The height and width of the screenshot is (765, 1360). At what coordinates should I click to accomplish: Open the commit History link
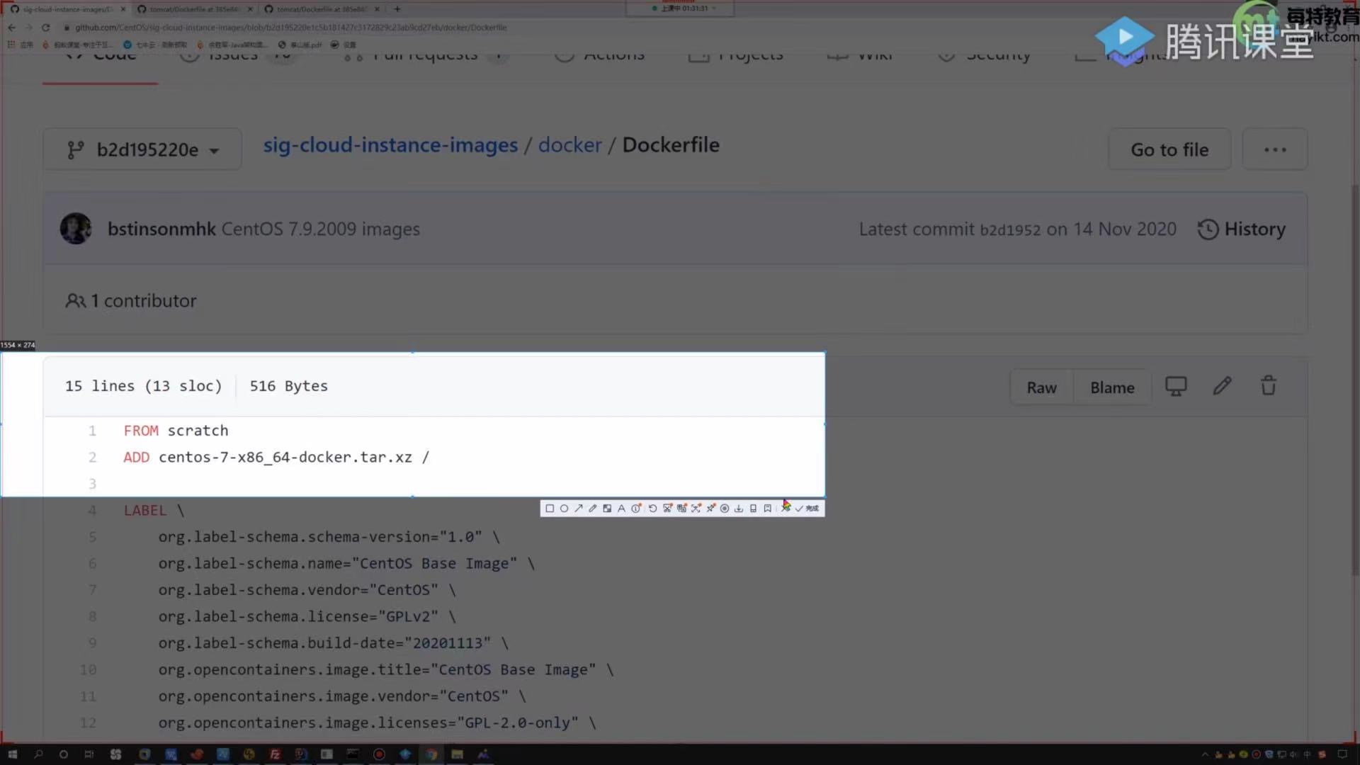(x=1242, y=229)
